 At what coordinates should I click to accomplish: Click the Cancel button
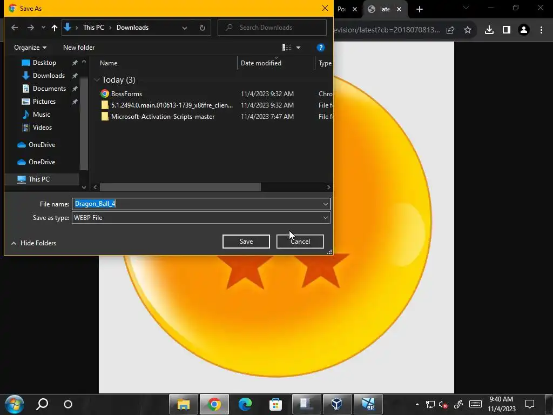point(300,242)
